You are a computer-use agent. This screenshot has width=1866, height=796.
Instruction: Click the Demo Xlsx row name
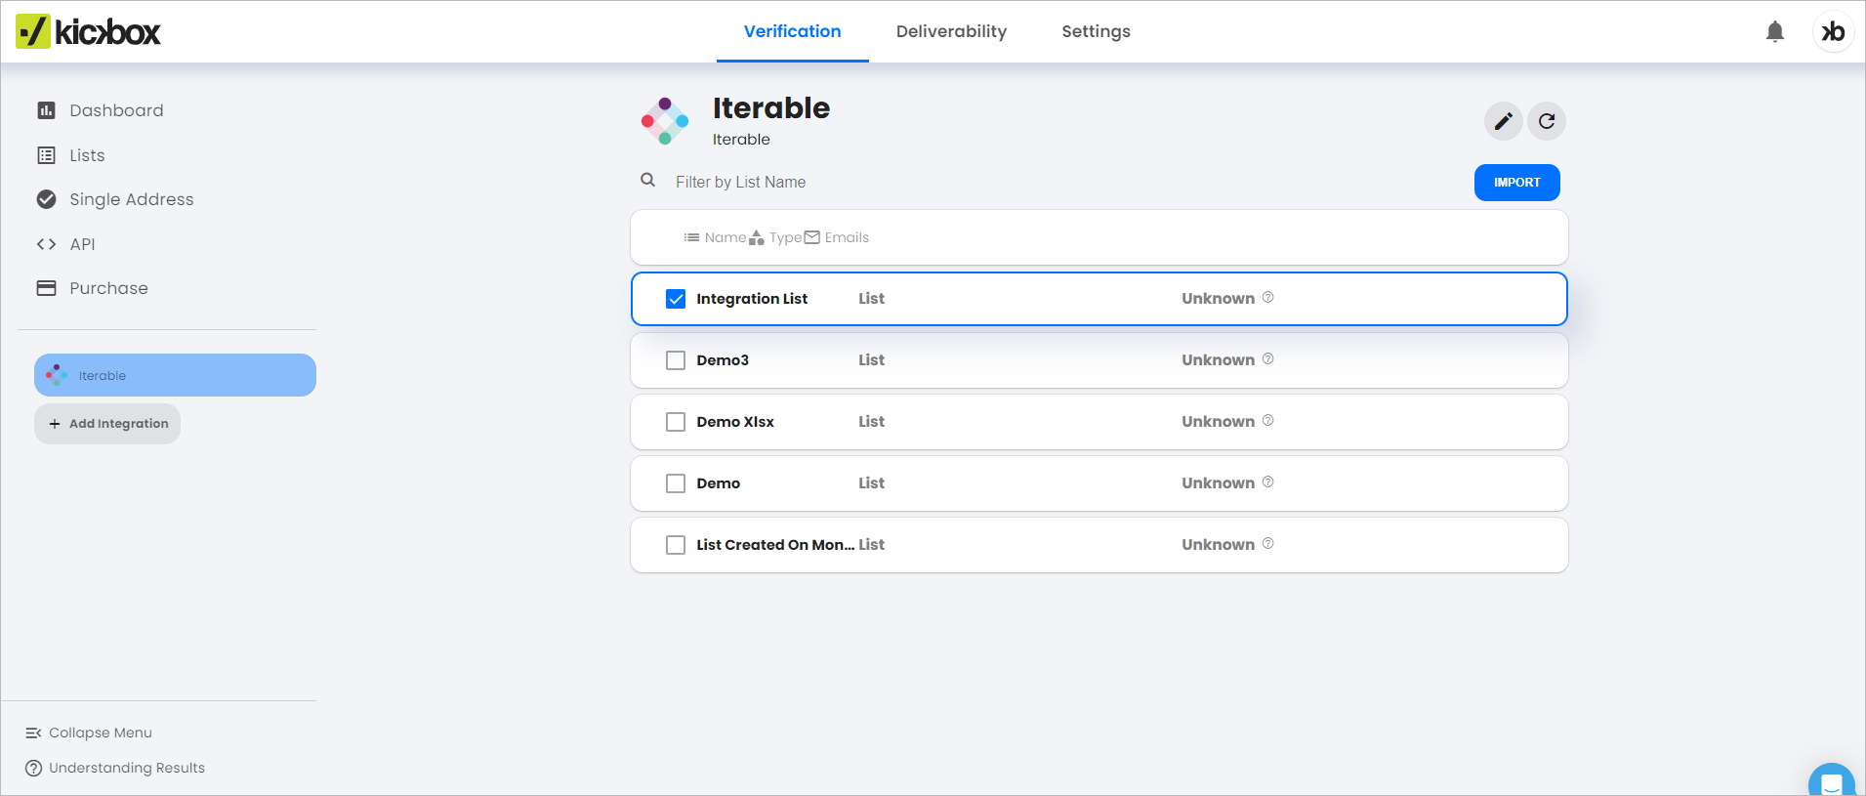pos(735,422)
